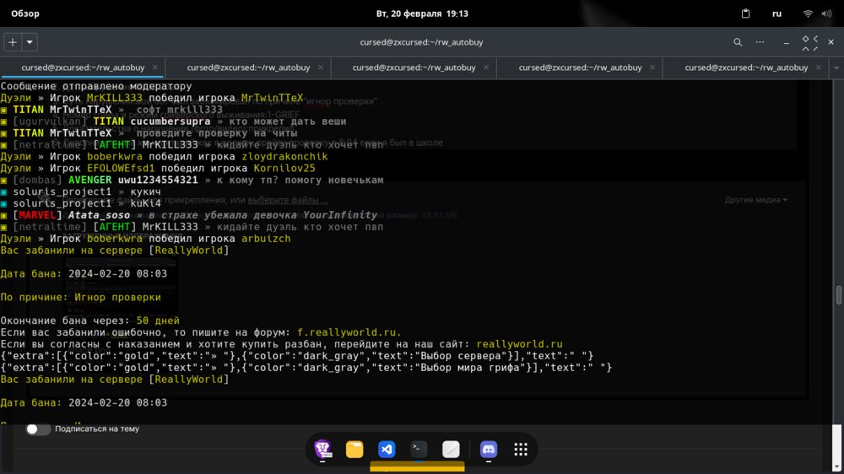Click the text Сообщение отправлено модератору
844x474 pixels.
pyautogui.click(x=96, y=86)
